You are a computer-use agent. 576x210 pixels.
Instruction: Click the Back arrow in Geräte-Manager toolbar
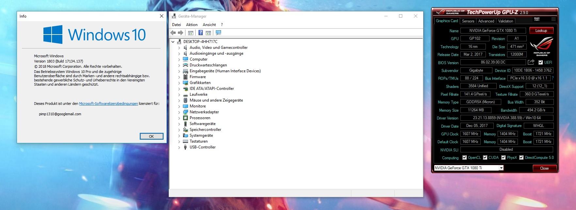[173, 33]
